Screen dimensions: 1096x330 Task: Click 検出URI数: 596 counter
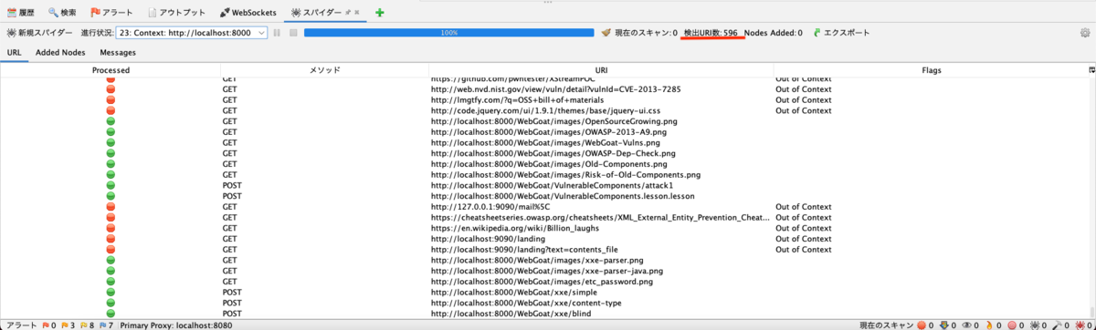tap(711, 33)
